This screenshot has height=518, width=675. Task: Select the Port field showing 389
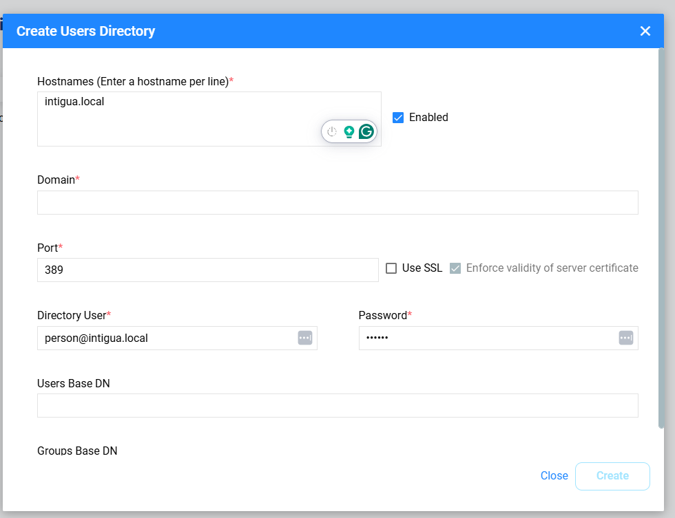(207, 270)
